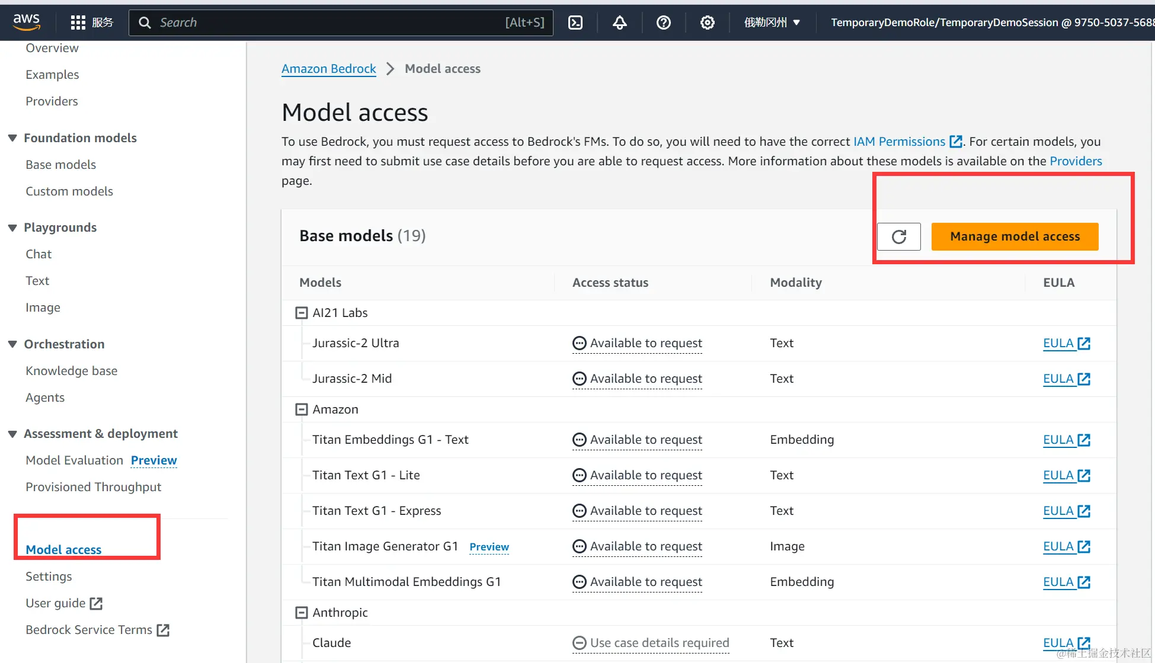
Task: Click the status icon for Titan Multimodal Embeddings G1
Action: [580, 582]
